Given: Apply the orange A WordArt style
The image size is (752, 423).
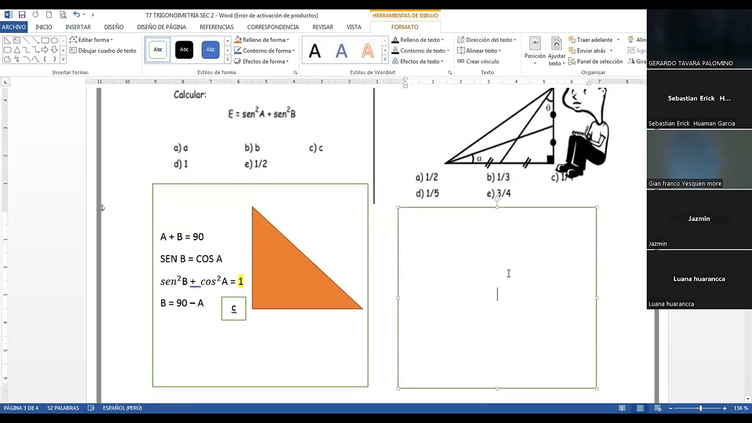Looking at the screenshot, I should pyautogui.click(x=367, y=51).
